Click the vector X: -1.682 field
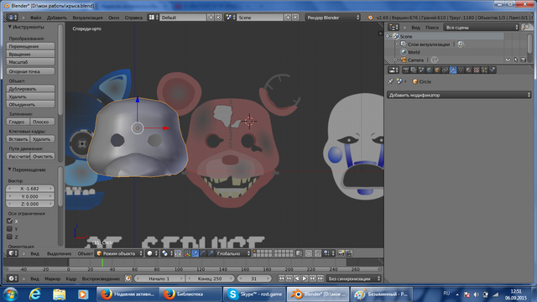The width and height of the screenshot is (537, 302). pos(30,189)
